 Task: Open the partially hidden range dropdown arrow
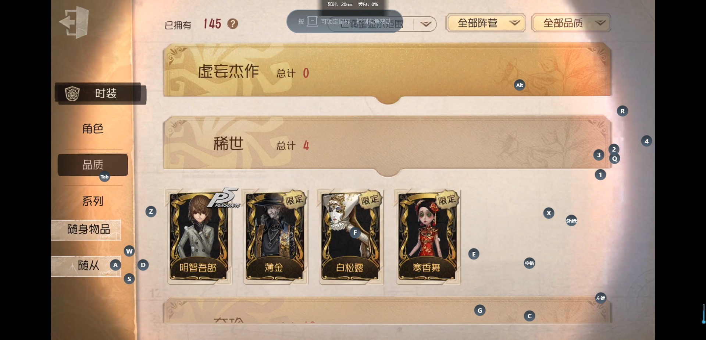point(425,24)
